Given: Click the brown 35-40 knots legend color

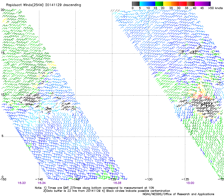Looking at the screenshot, I should click(x=191, y=4).
